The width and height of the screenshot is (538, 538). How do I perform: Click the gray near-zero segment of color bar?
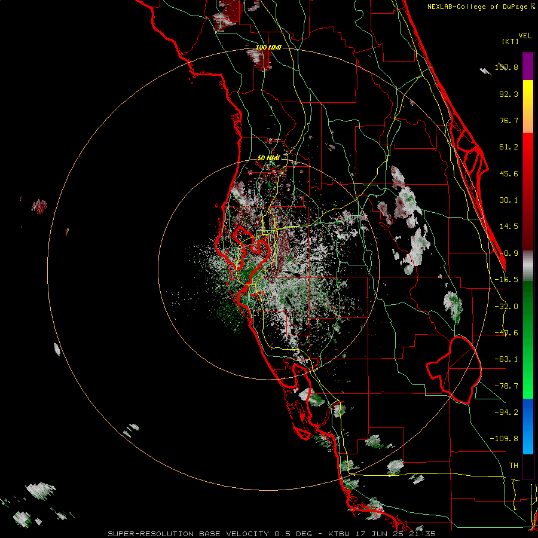(528, 266)
